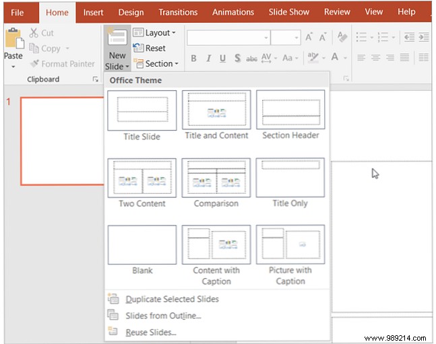Cut the selection with scissors icon

click(41, 33)
